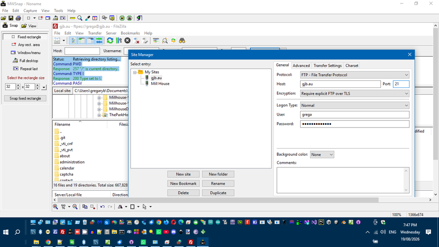Open preset rectangle sizes dropdown arrow
Screen dimensions: 439x247
(44, 87)
